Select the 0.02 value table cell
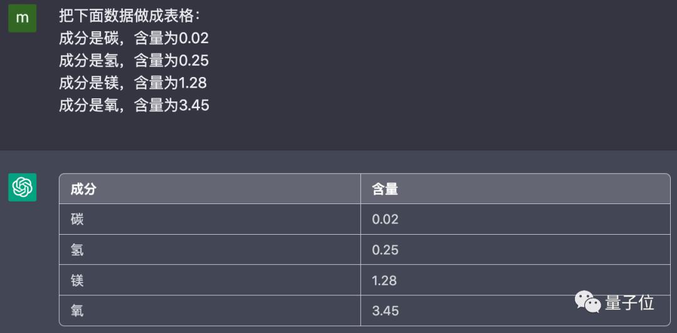677x333 pixels. click(x=385, y=219)
